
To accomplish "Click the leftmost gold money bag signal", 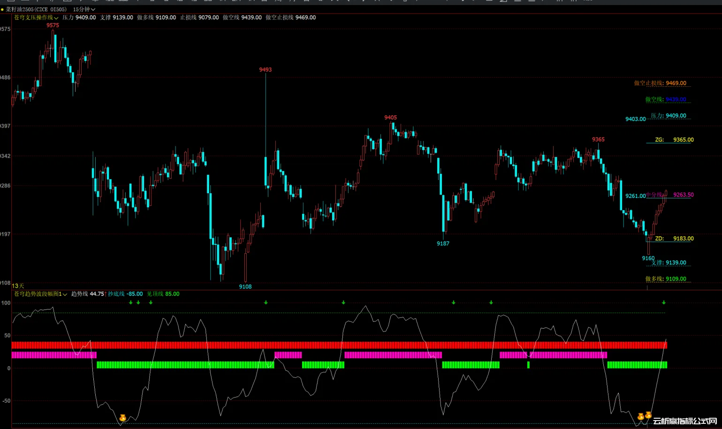I will click(122, 418).
